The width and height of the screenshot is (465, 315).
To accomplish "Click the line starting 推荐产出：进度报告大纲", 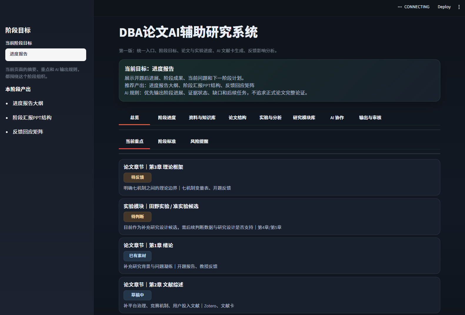I will tap(189, 85).
